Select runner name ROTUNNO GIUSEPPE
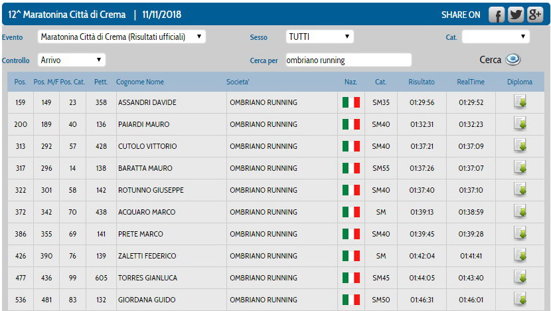Screen dimensions: 551x311 pyautogui.click(x=151, y=190)
